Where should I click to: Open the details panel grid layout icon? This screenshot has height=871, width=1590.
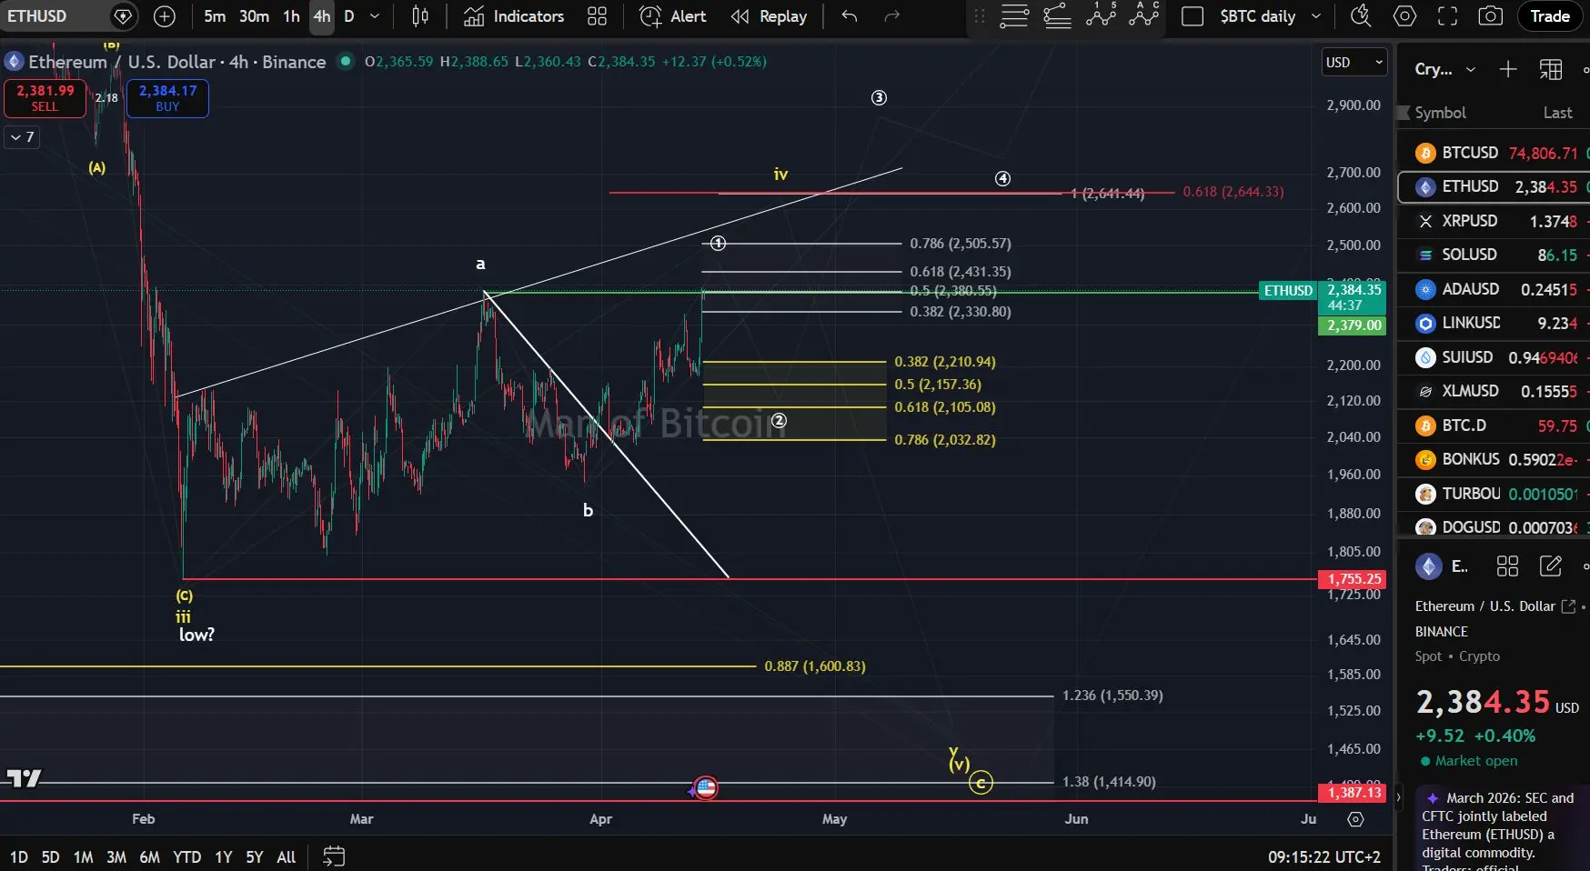tap(1507, 566)
